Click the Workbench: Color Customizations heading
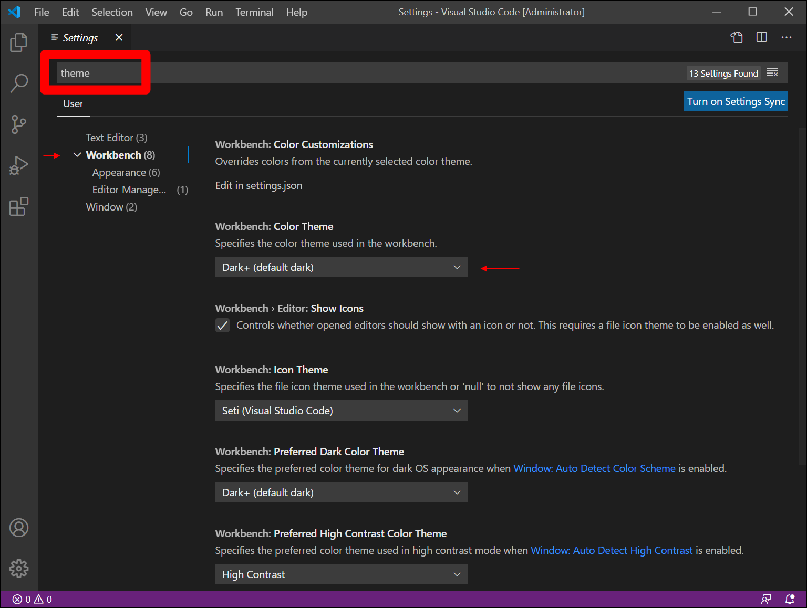 (294, 144)
